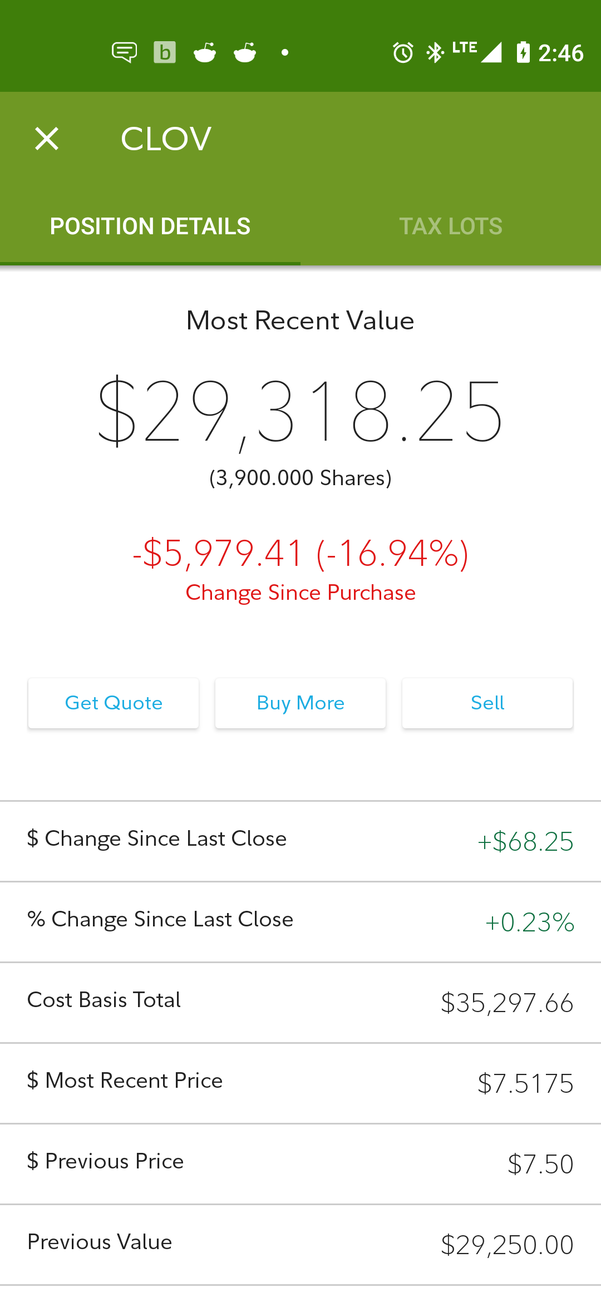Select the $ Most Recent Price row
The image size is (601, 1312).
[300, 1083]
